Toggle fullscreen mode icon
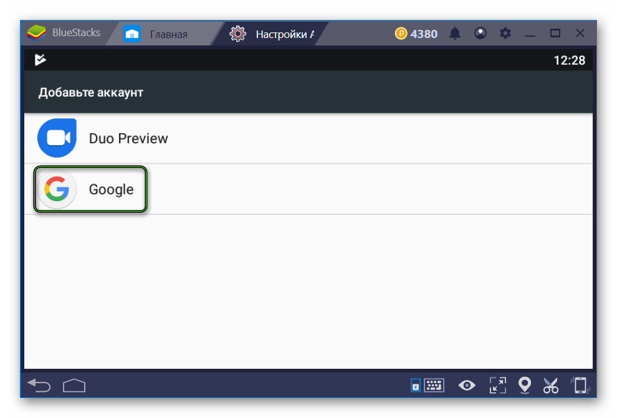The image size is (617, 418). (x=498, y=386)
